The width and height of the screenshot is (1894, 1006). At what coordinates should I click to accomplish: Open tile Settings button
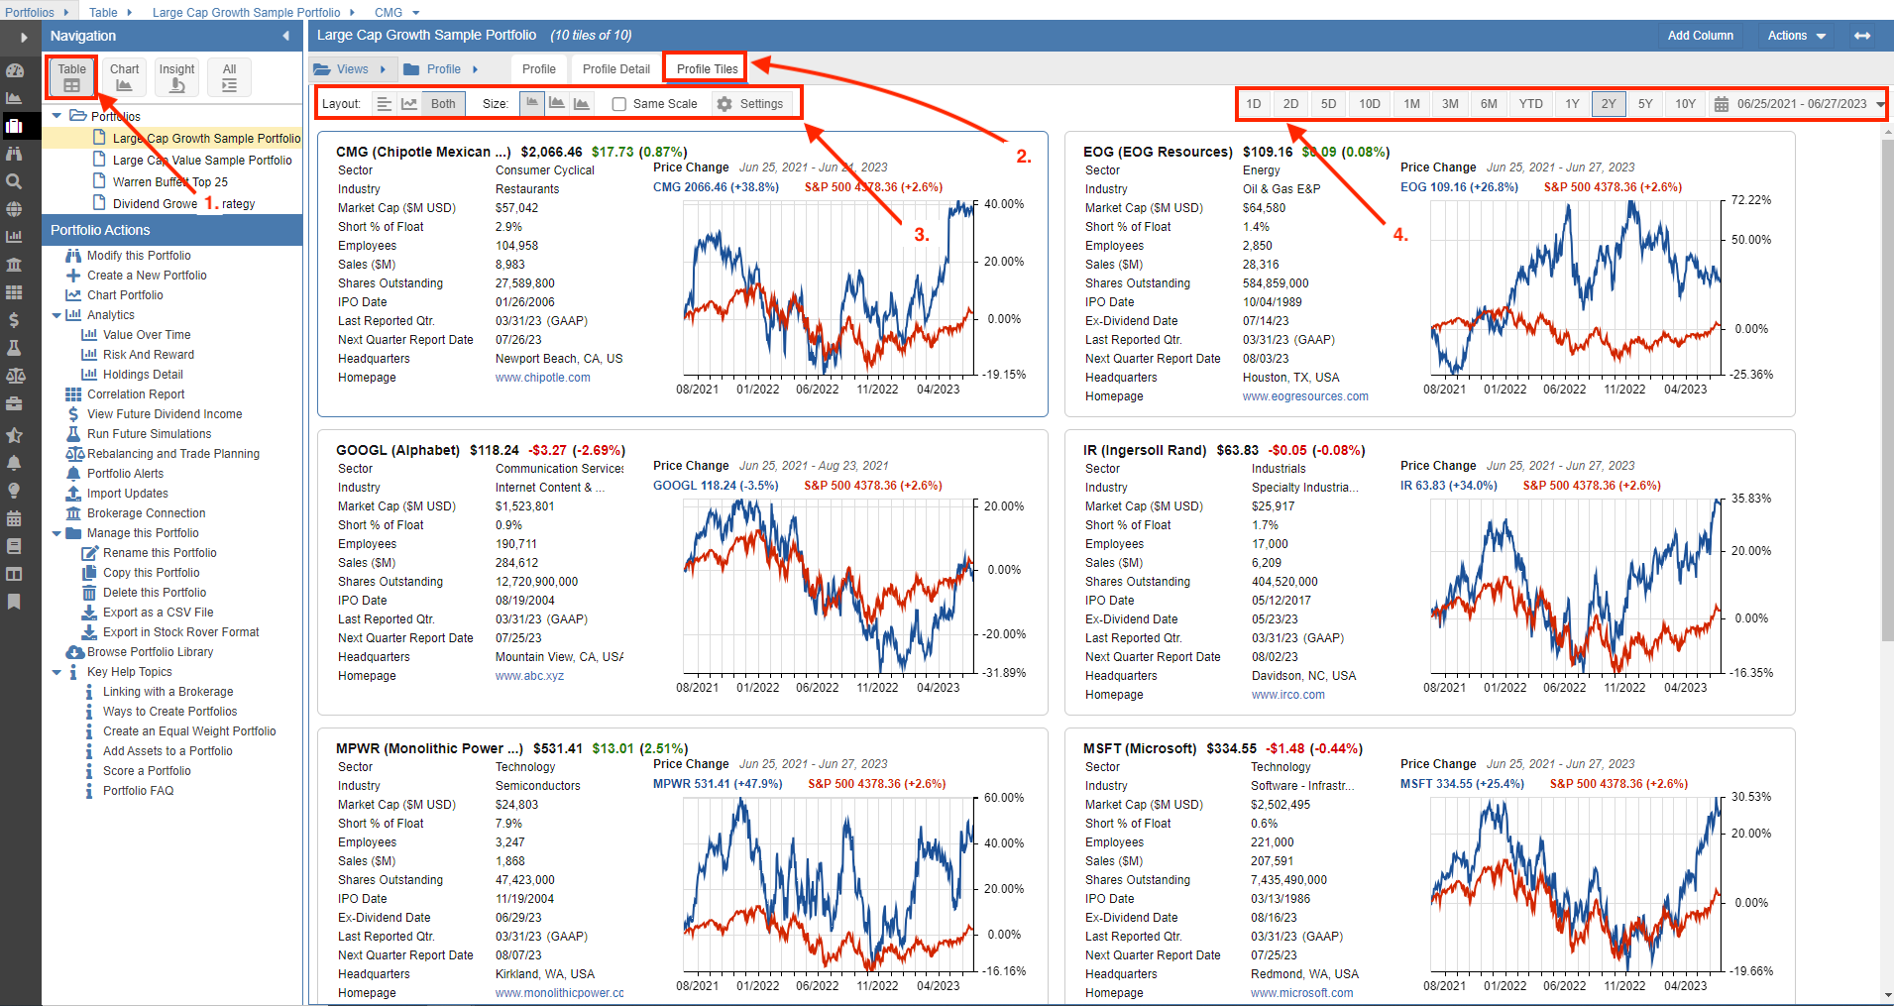pyautogui.click(x=750, y=104)
